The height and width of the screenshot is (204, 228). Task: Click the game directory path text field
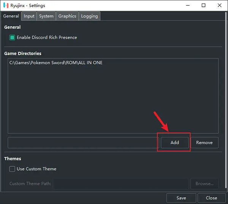coord(83,143)
